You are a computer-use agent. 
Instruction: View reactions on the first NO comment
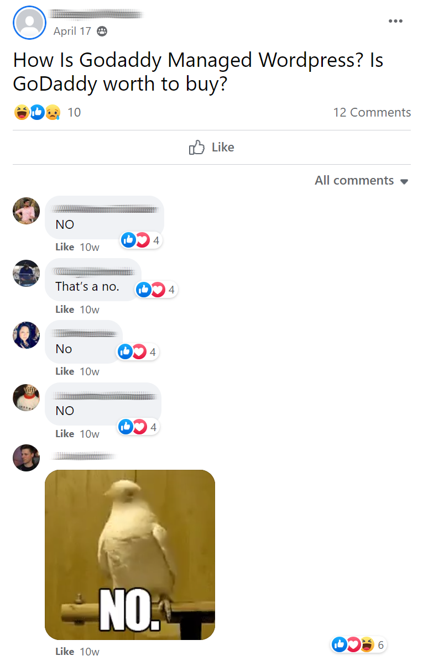(141, 240)
